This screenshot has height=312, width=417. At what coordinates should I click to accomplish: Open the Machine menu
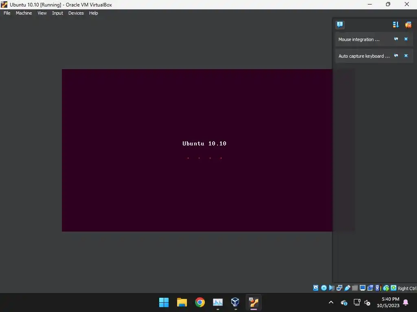pos(24,13)
